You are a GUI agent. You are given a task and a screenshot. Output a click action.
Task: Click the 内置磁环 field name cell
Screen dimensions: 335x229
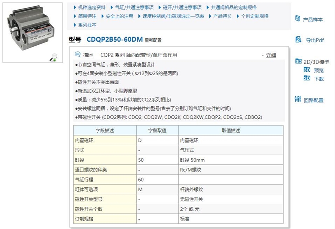tap(105, 140)
